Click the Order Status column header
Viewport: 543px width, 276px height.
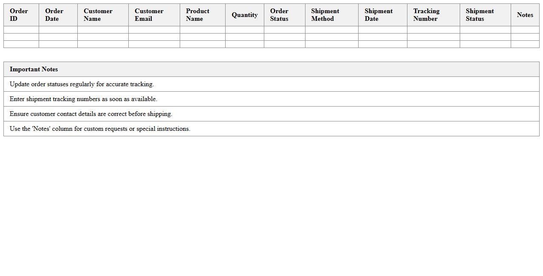(x=284, y=15)
